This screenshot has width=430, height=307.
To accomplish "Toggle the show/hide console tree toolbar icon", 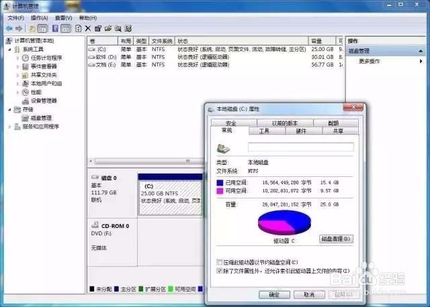I will click(x=42, y=28).
